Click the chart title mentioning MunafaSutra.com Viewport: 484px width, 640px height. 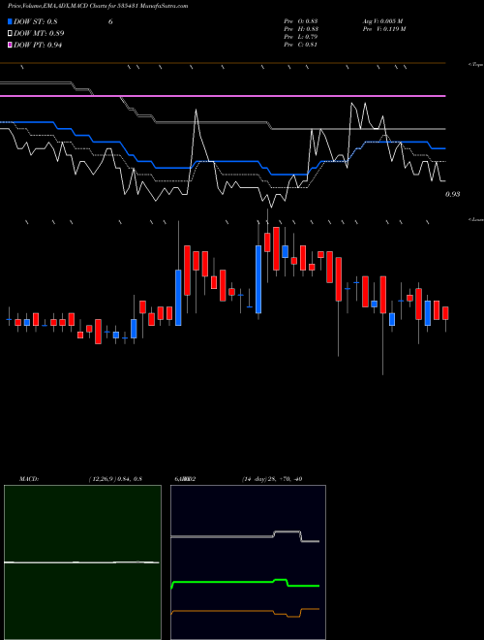tap(98, 6)
